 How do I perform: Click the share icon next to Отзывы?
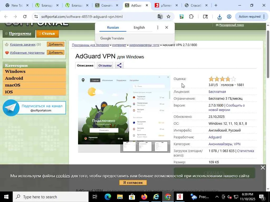point(119,65)
